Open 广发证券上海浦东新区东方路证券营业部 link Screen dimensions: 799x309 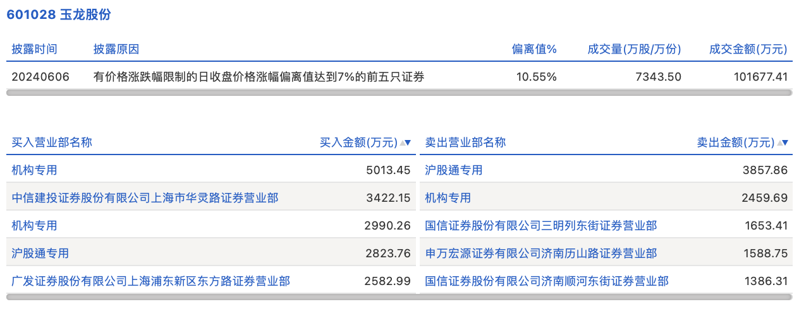[150, 281]
